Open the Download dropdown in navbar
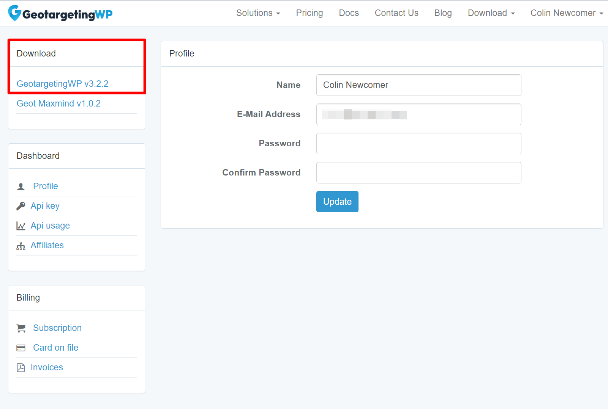Viewport: 608px width, 409px height. pyautogui.click(x=491, y=13)
